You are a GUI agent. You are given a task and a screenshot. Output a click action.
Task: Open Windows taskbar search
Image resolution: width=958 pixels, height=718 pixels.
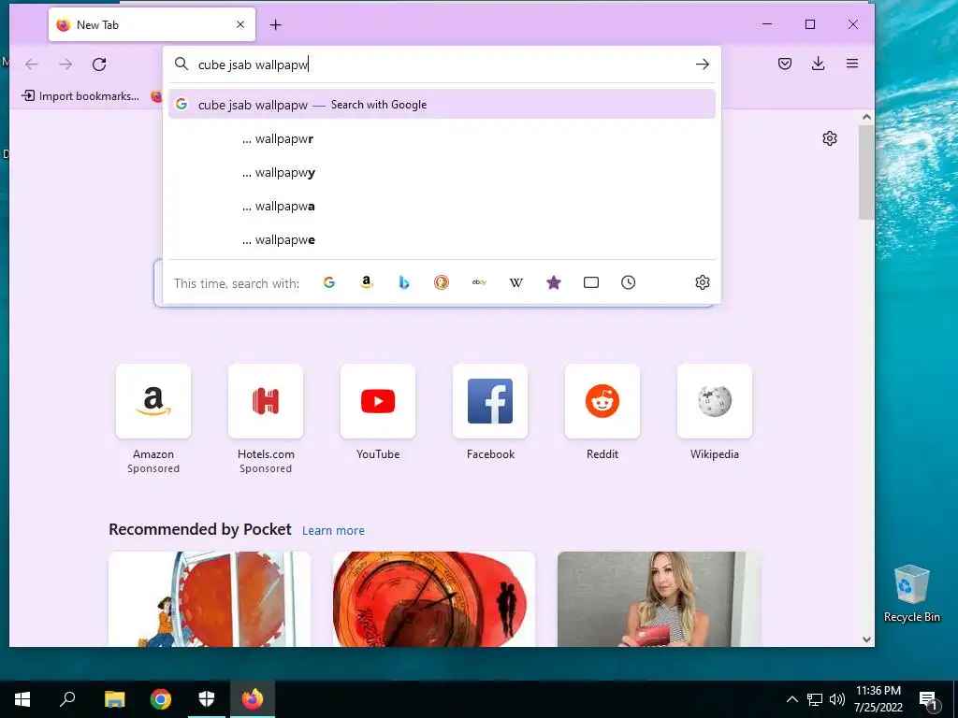click(67, 699)
